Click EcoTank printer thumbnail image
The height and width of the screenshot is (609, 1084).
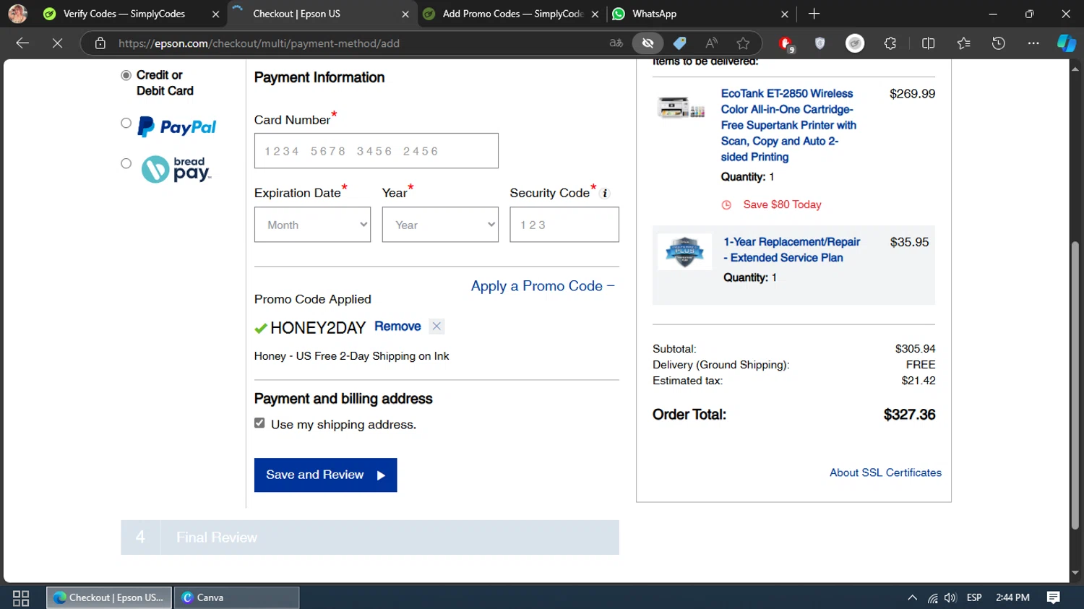681,108
